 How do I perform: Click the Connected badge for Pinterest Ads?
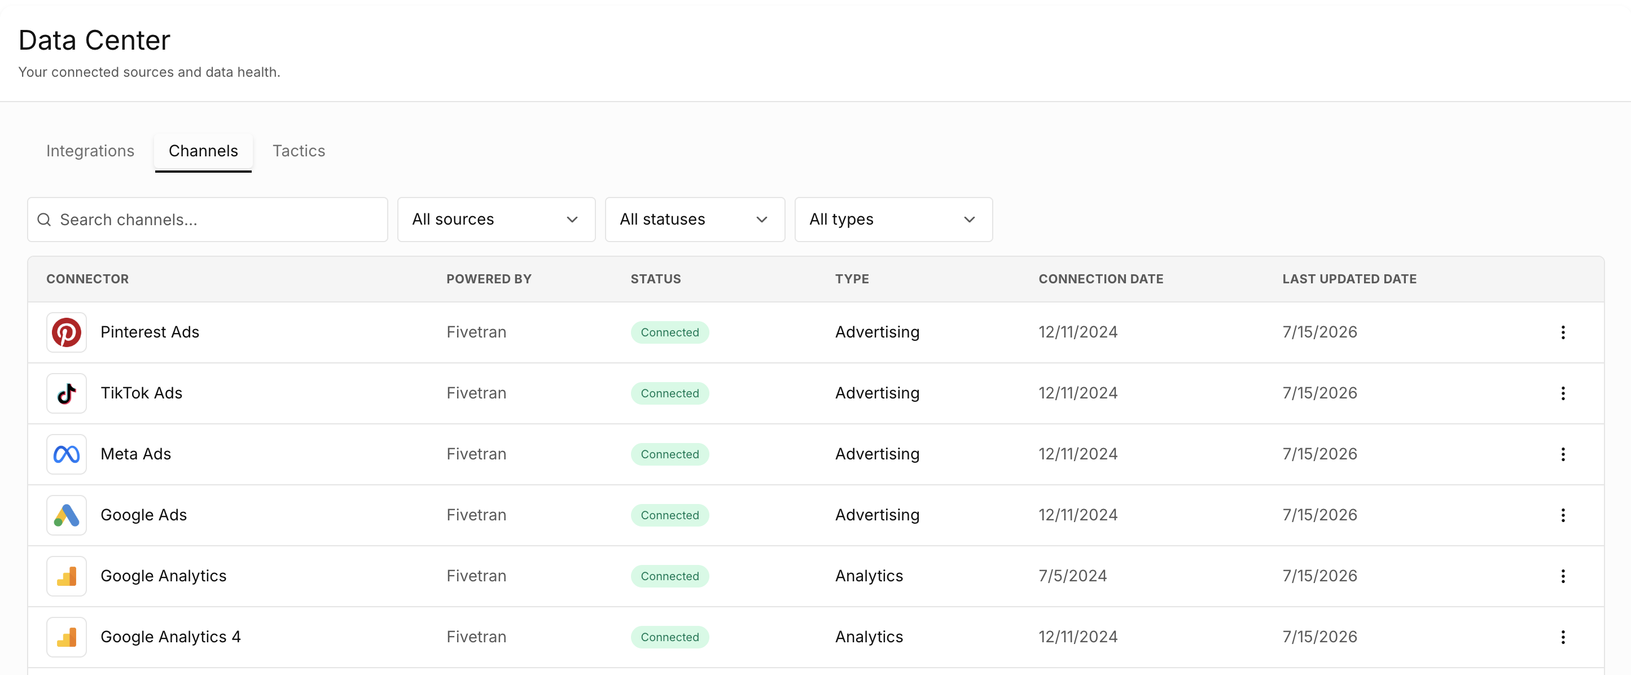670,332
